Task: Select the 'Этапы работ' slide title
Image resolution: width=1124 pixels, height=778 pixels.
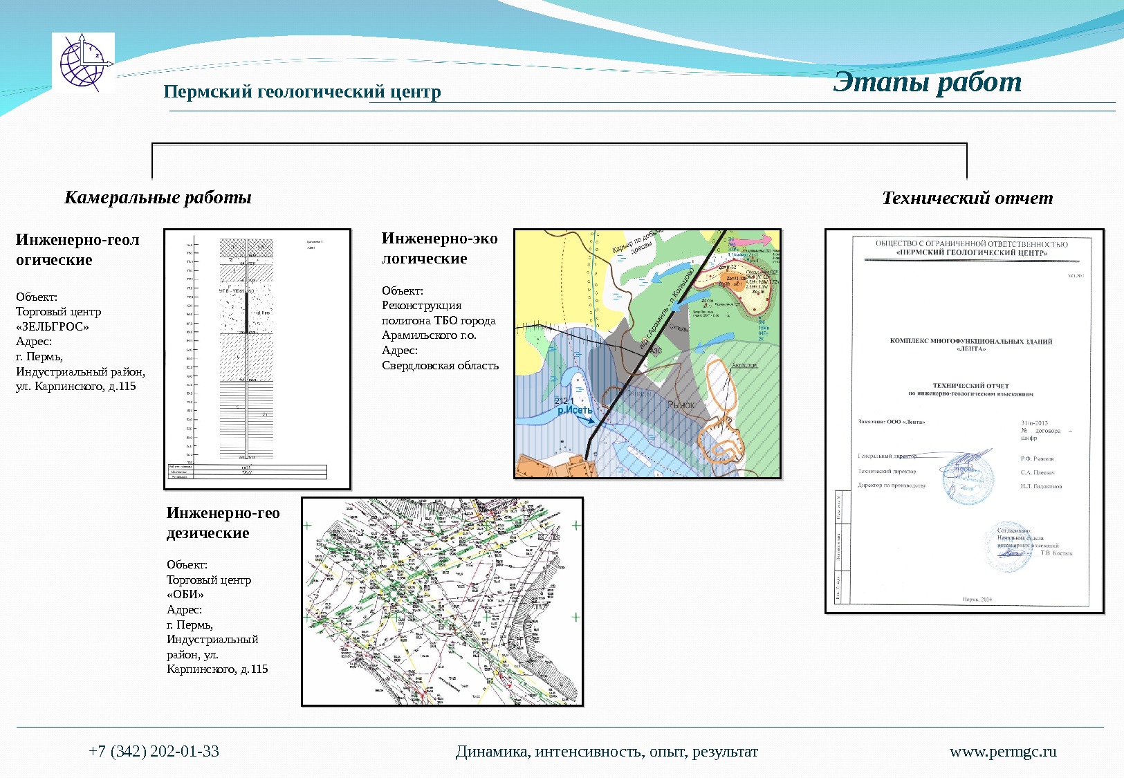Action: [x=928, y=82]
